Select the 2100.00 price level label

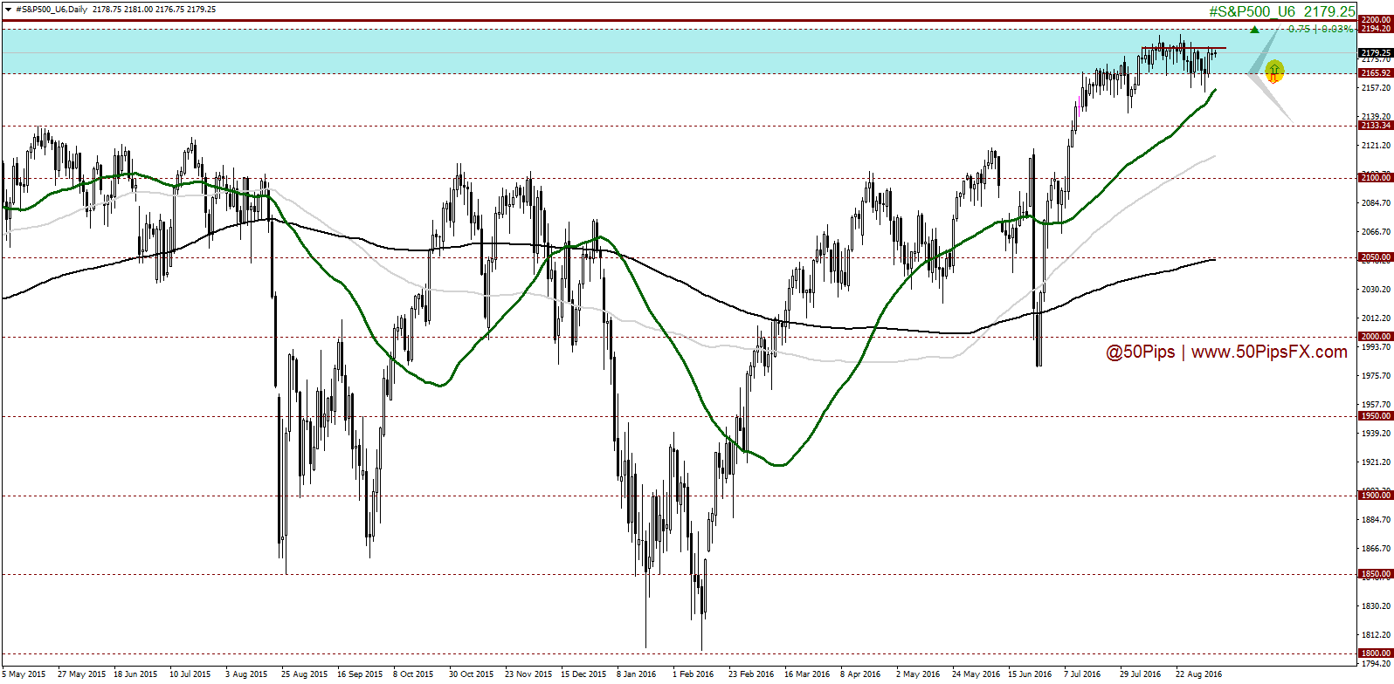[x=1375, y=178]
